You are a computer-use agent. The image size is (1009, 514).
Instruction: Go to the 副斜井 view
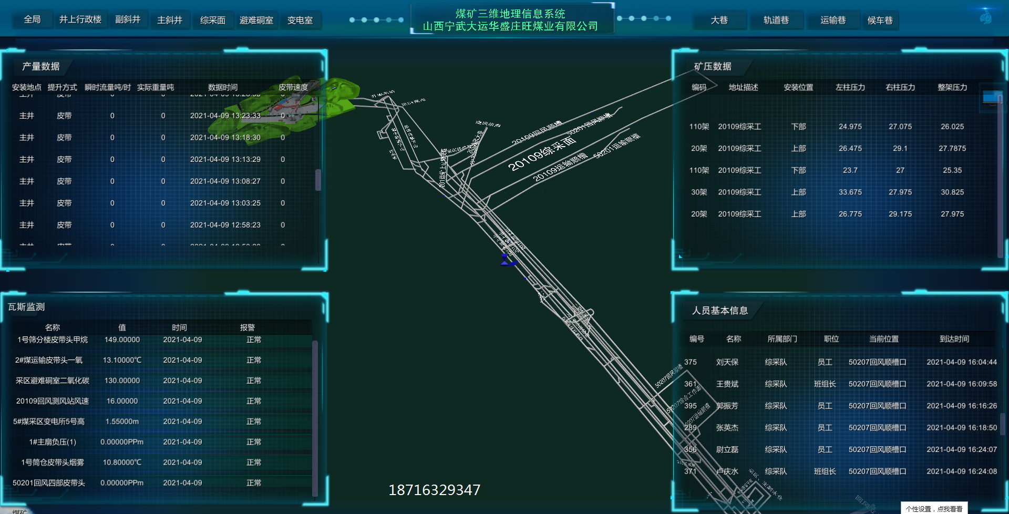pyautogui.click(x=128, y=19)
